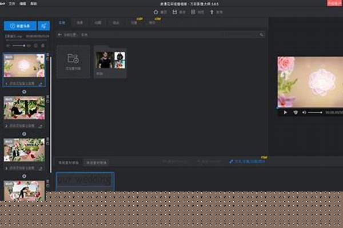Select the third scene thumbnail with the wedding couple
The height and width of the screenshot is (228, 343).
pos(24,150)
